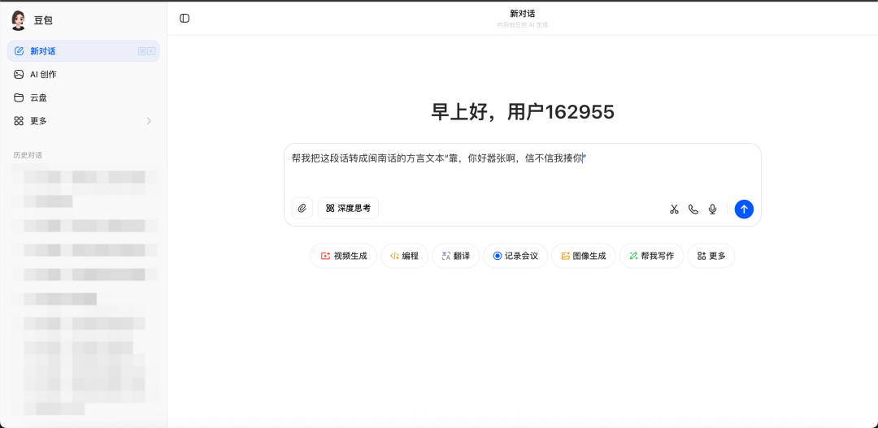The height and width of the screenshot is (428, 878).
Task: Open the 更多 skills chip below input
Action: 711,256
